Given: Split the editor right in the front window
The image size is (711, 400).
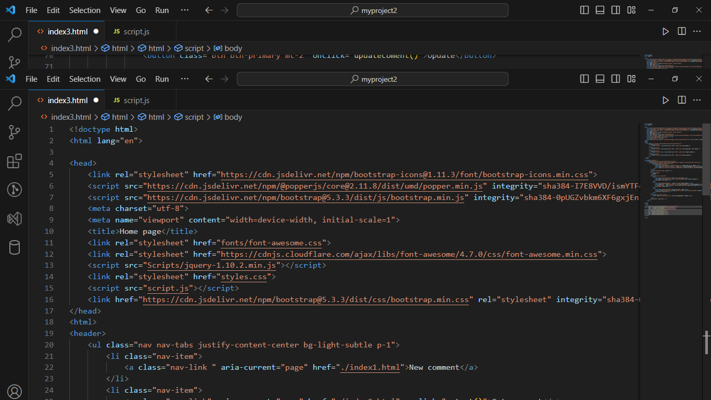Looking at the screenshot, I should tap(681, 100).
